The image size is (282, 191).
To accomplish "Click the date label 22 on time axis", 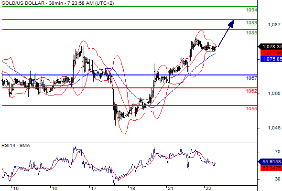I will pyautogui.click(x=208, y=189).
